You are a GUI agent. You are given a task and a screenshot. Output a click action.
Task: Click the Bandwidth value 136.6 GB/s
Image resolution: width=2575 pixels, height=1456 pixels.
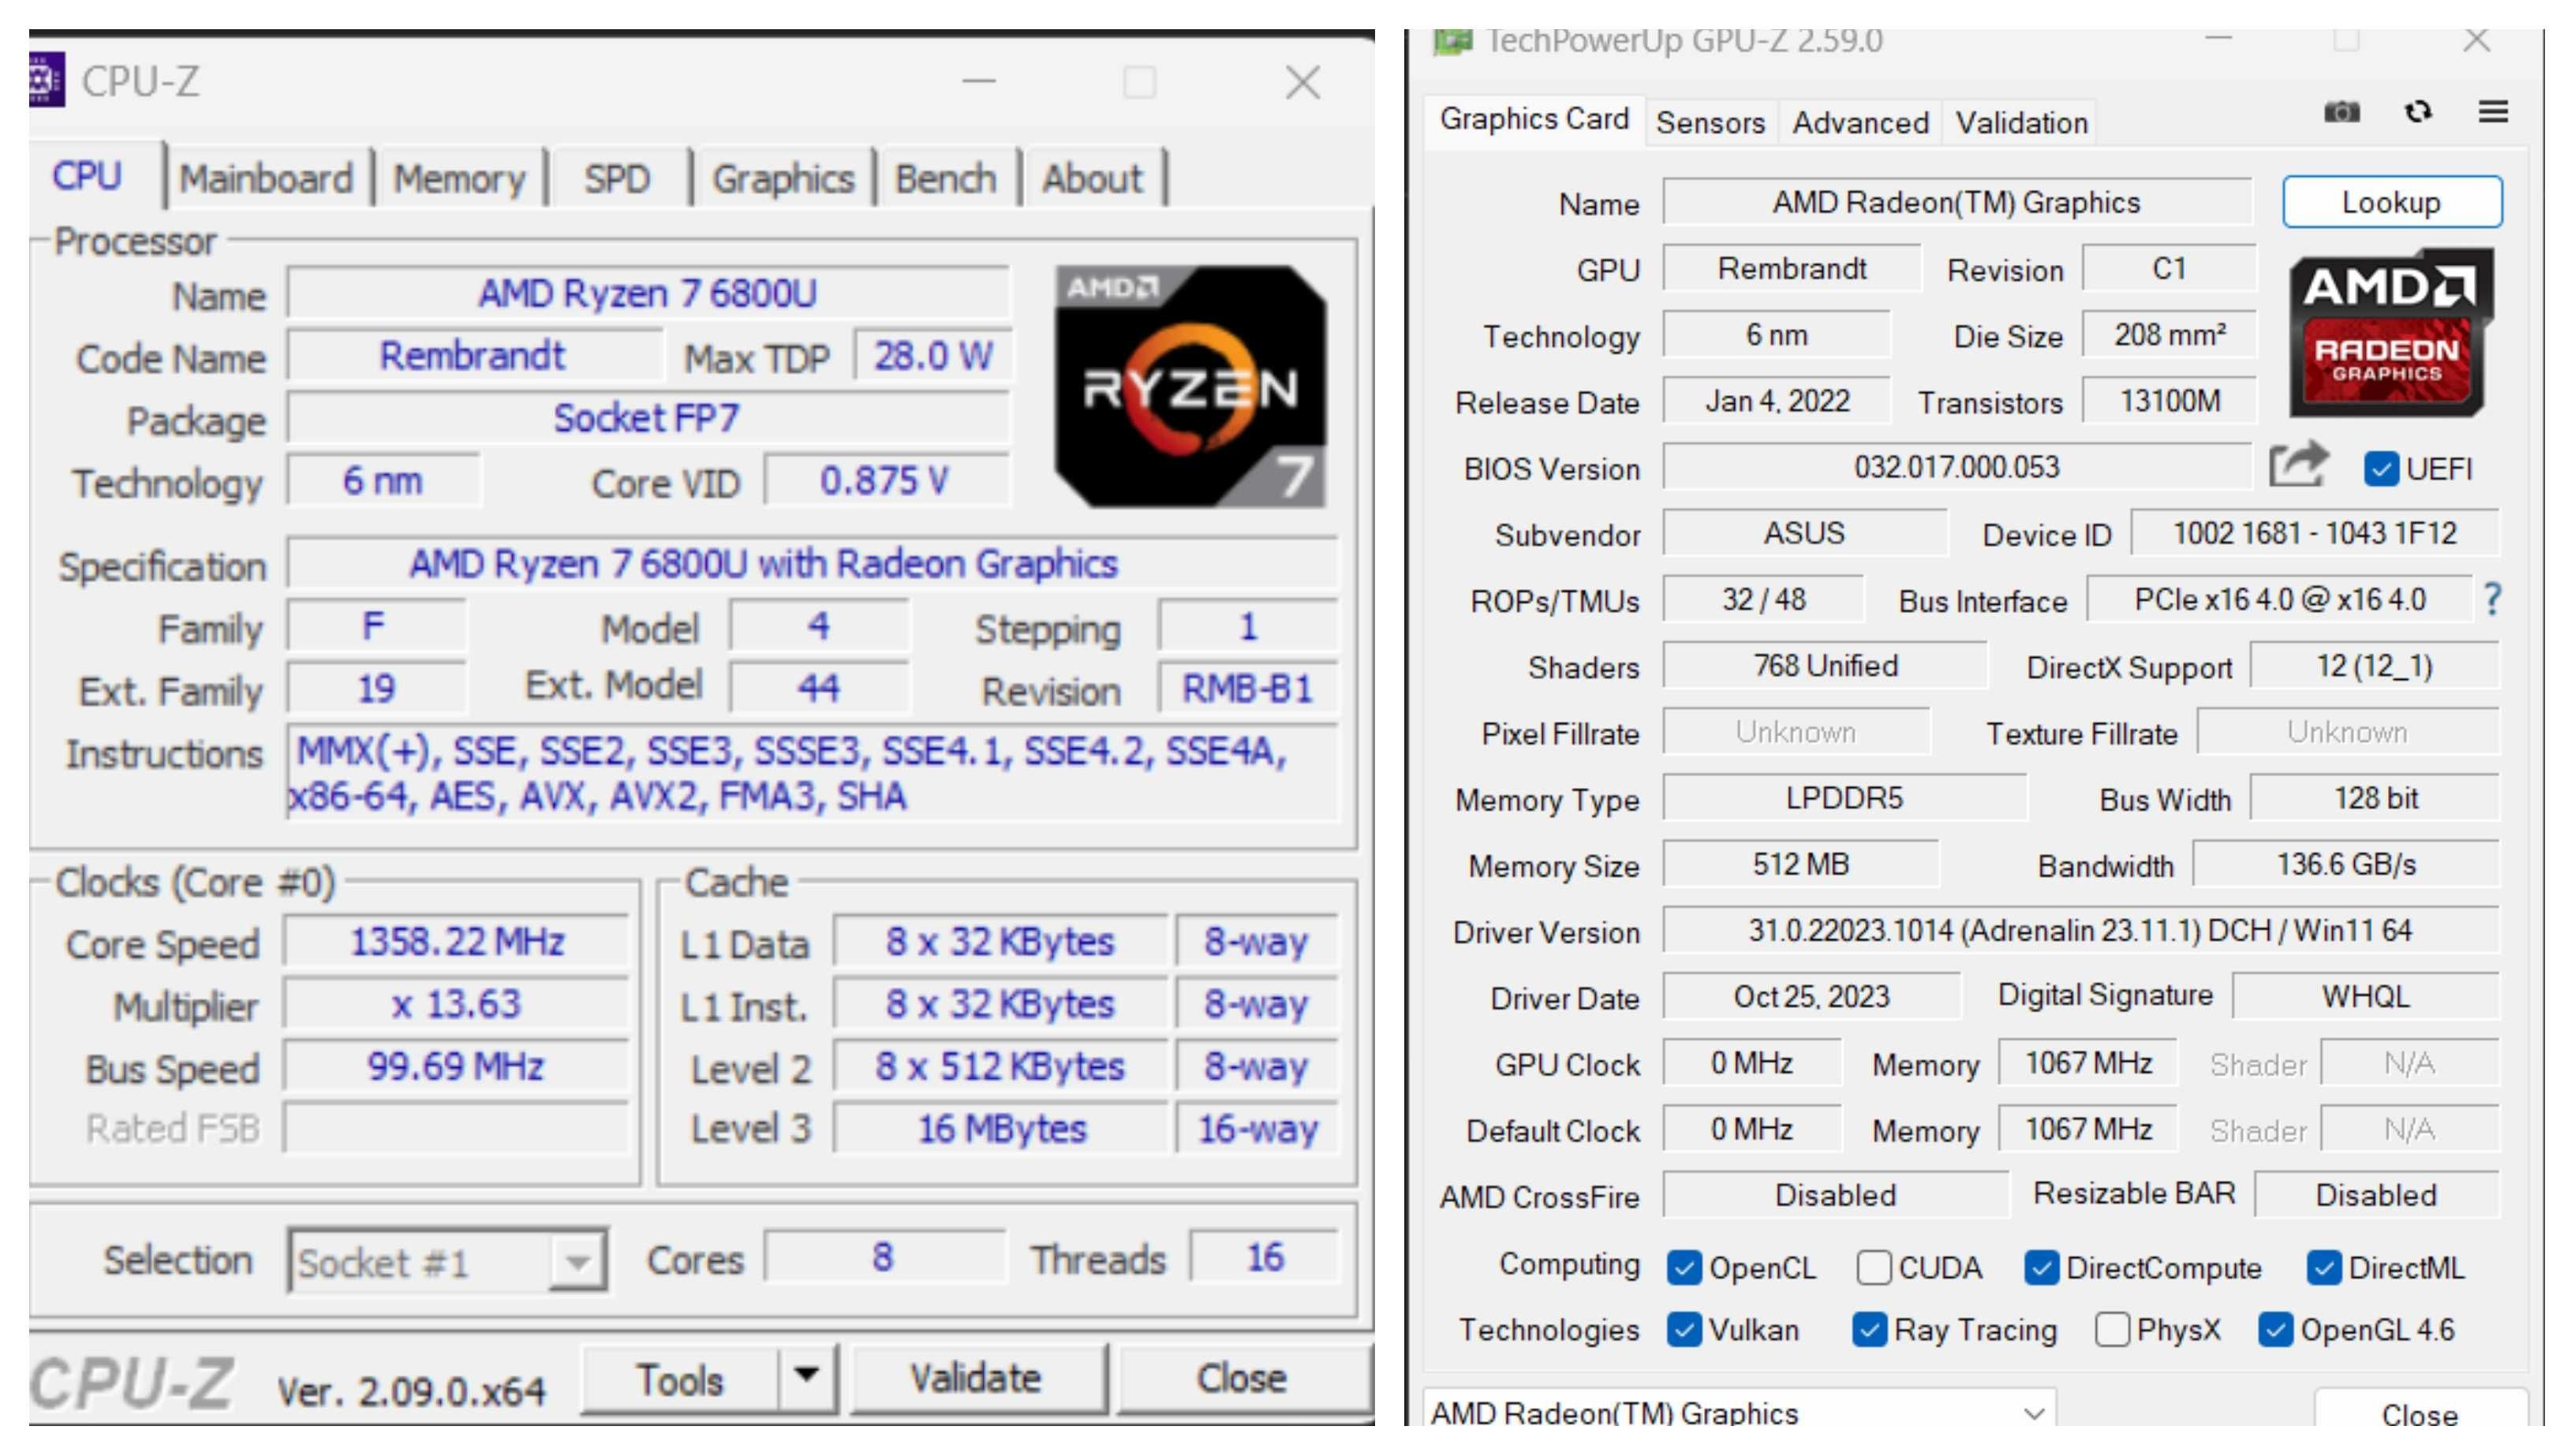[2346, 864]
